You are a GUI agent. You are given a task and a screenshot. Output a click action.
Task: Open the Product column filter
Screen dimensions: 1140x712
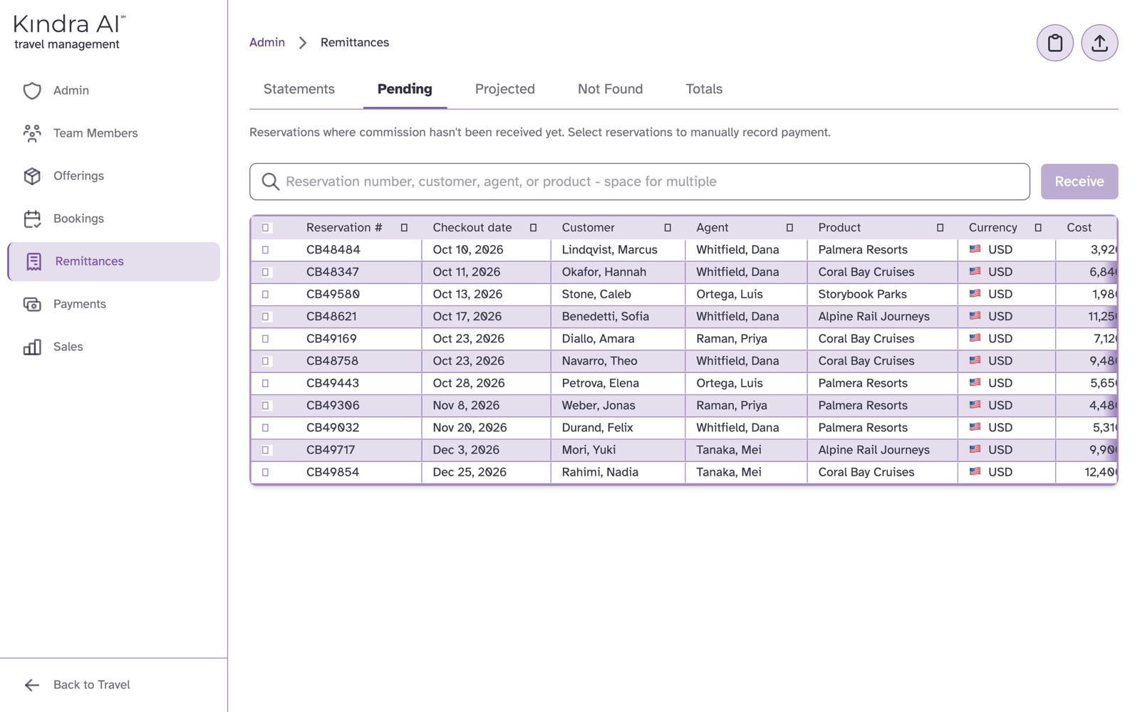[940, 228]
